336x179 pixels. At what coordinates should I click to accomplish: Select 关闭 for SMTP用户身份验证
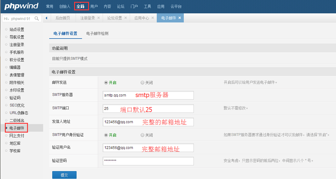point(142,135)
